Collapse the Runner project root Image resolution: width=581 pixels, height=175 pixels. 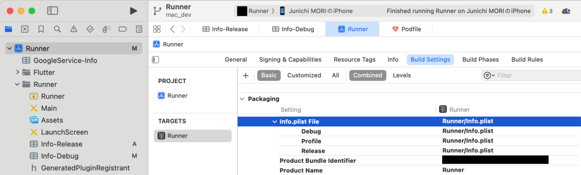(9, 48)
